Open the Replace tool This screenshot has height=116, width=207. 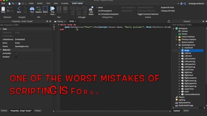pos(38,9)
